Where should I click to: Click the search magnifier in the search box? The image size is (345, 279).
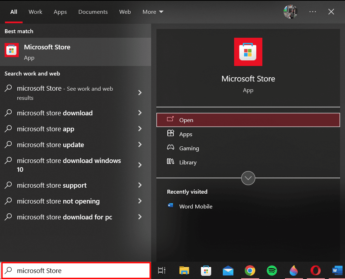pyautogui.click(x=8, y=270)
